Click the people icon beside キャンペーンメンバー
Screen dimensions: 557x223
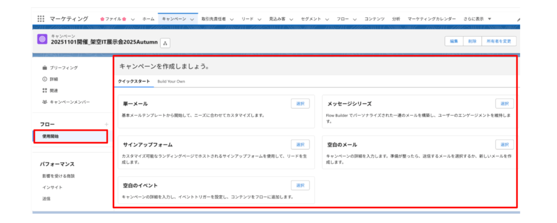click(45, 102)
